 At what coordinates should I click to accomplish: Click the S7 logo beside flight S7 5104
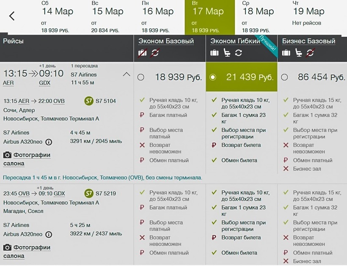[x=89, y=101]
